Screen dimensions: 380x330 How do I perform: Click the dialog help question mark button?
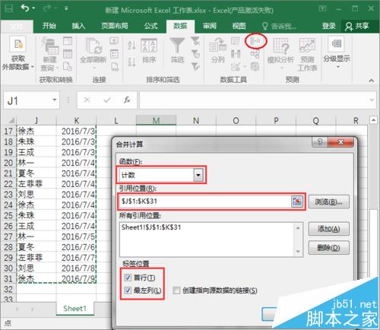pos(320,142)
